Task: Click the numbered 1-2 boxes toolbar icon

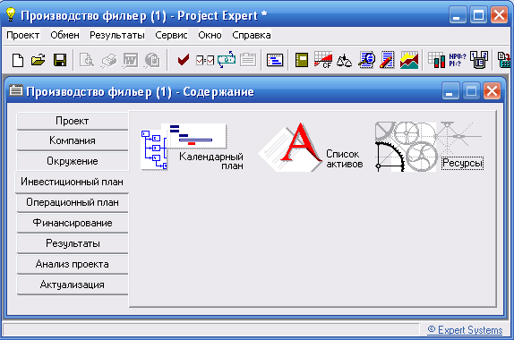Action: click(479, 60)
